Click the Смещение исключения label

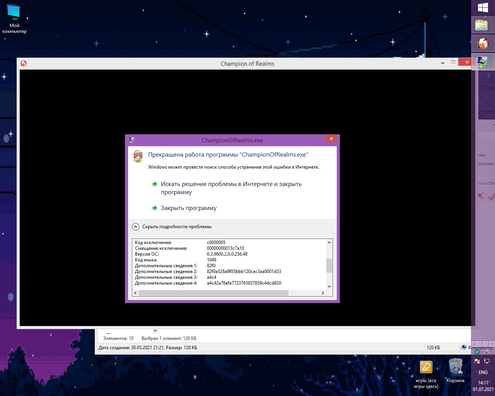pos(161,248)
